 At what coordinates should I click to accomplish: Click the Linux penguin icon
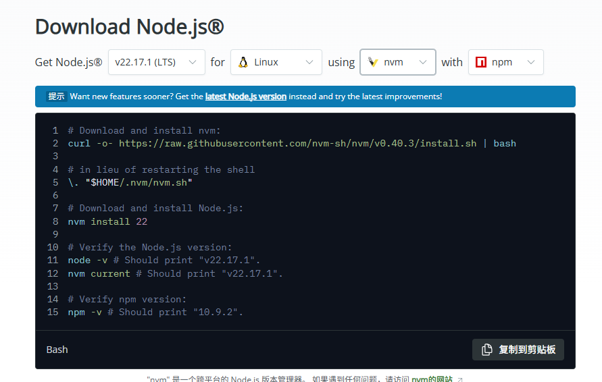point(243,62)
